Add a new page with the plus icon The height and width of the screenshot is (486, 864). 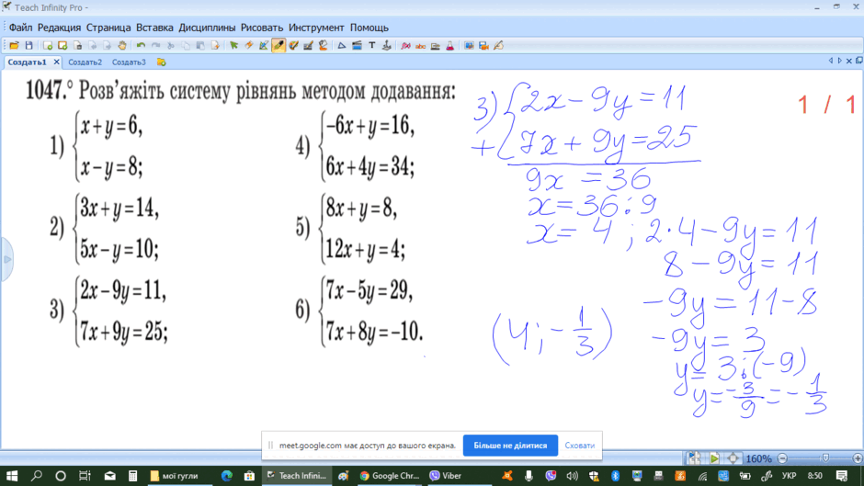click(48, 46)
